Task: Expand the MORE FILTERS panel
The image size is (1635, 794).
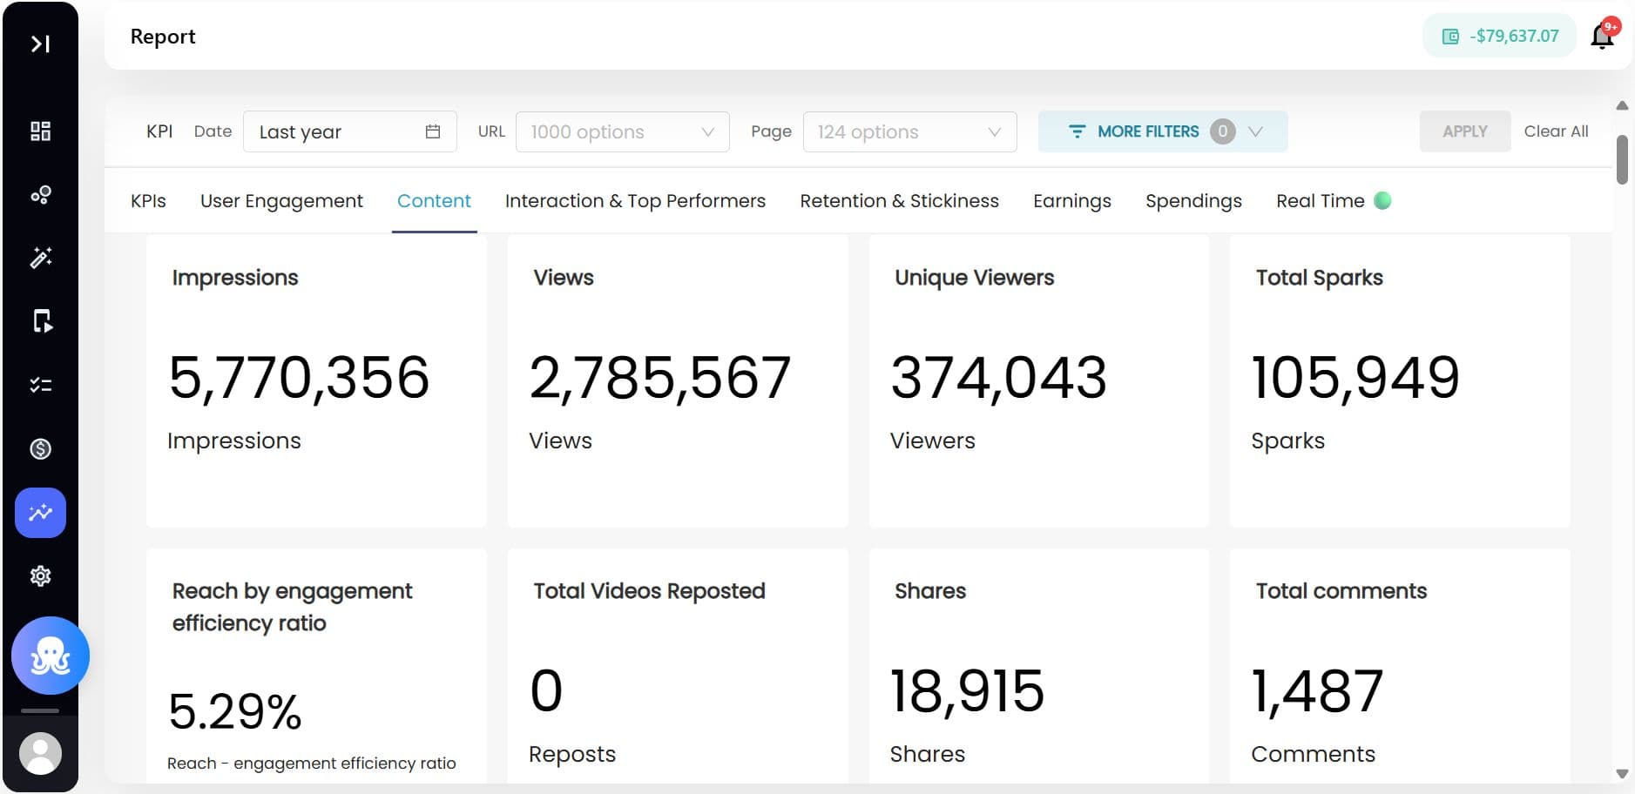Action: pos(1162,131)
